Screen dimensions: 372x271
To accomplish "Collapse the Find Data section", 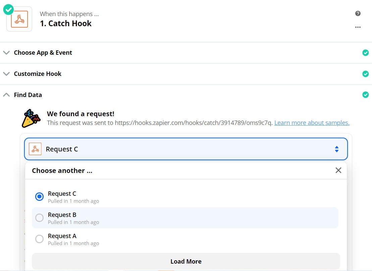I will coord(6,95).
